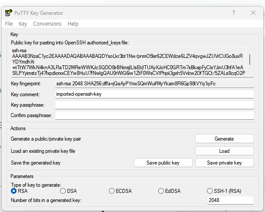This screenshot has width=265, height=212.
Task: Click the 'ssh-rsa' first line of key
Action: click(x=19, y=50)
